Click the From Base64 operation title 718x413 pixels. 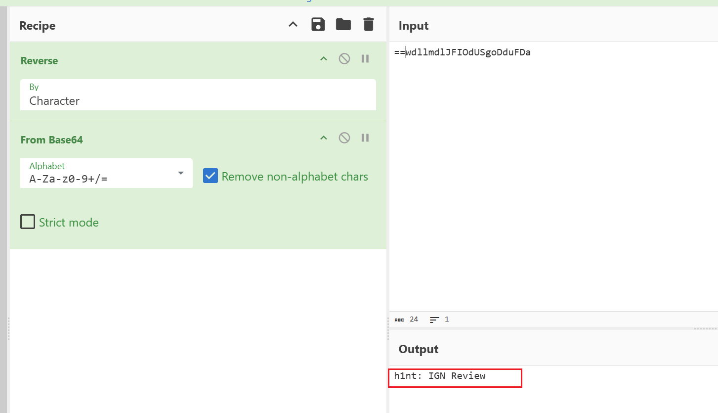tap(51, 140)
